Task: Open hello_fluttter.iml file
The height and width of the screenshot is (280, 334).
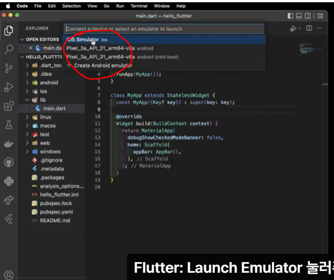Action: 59,194
